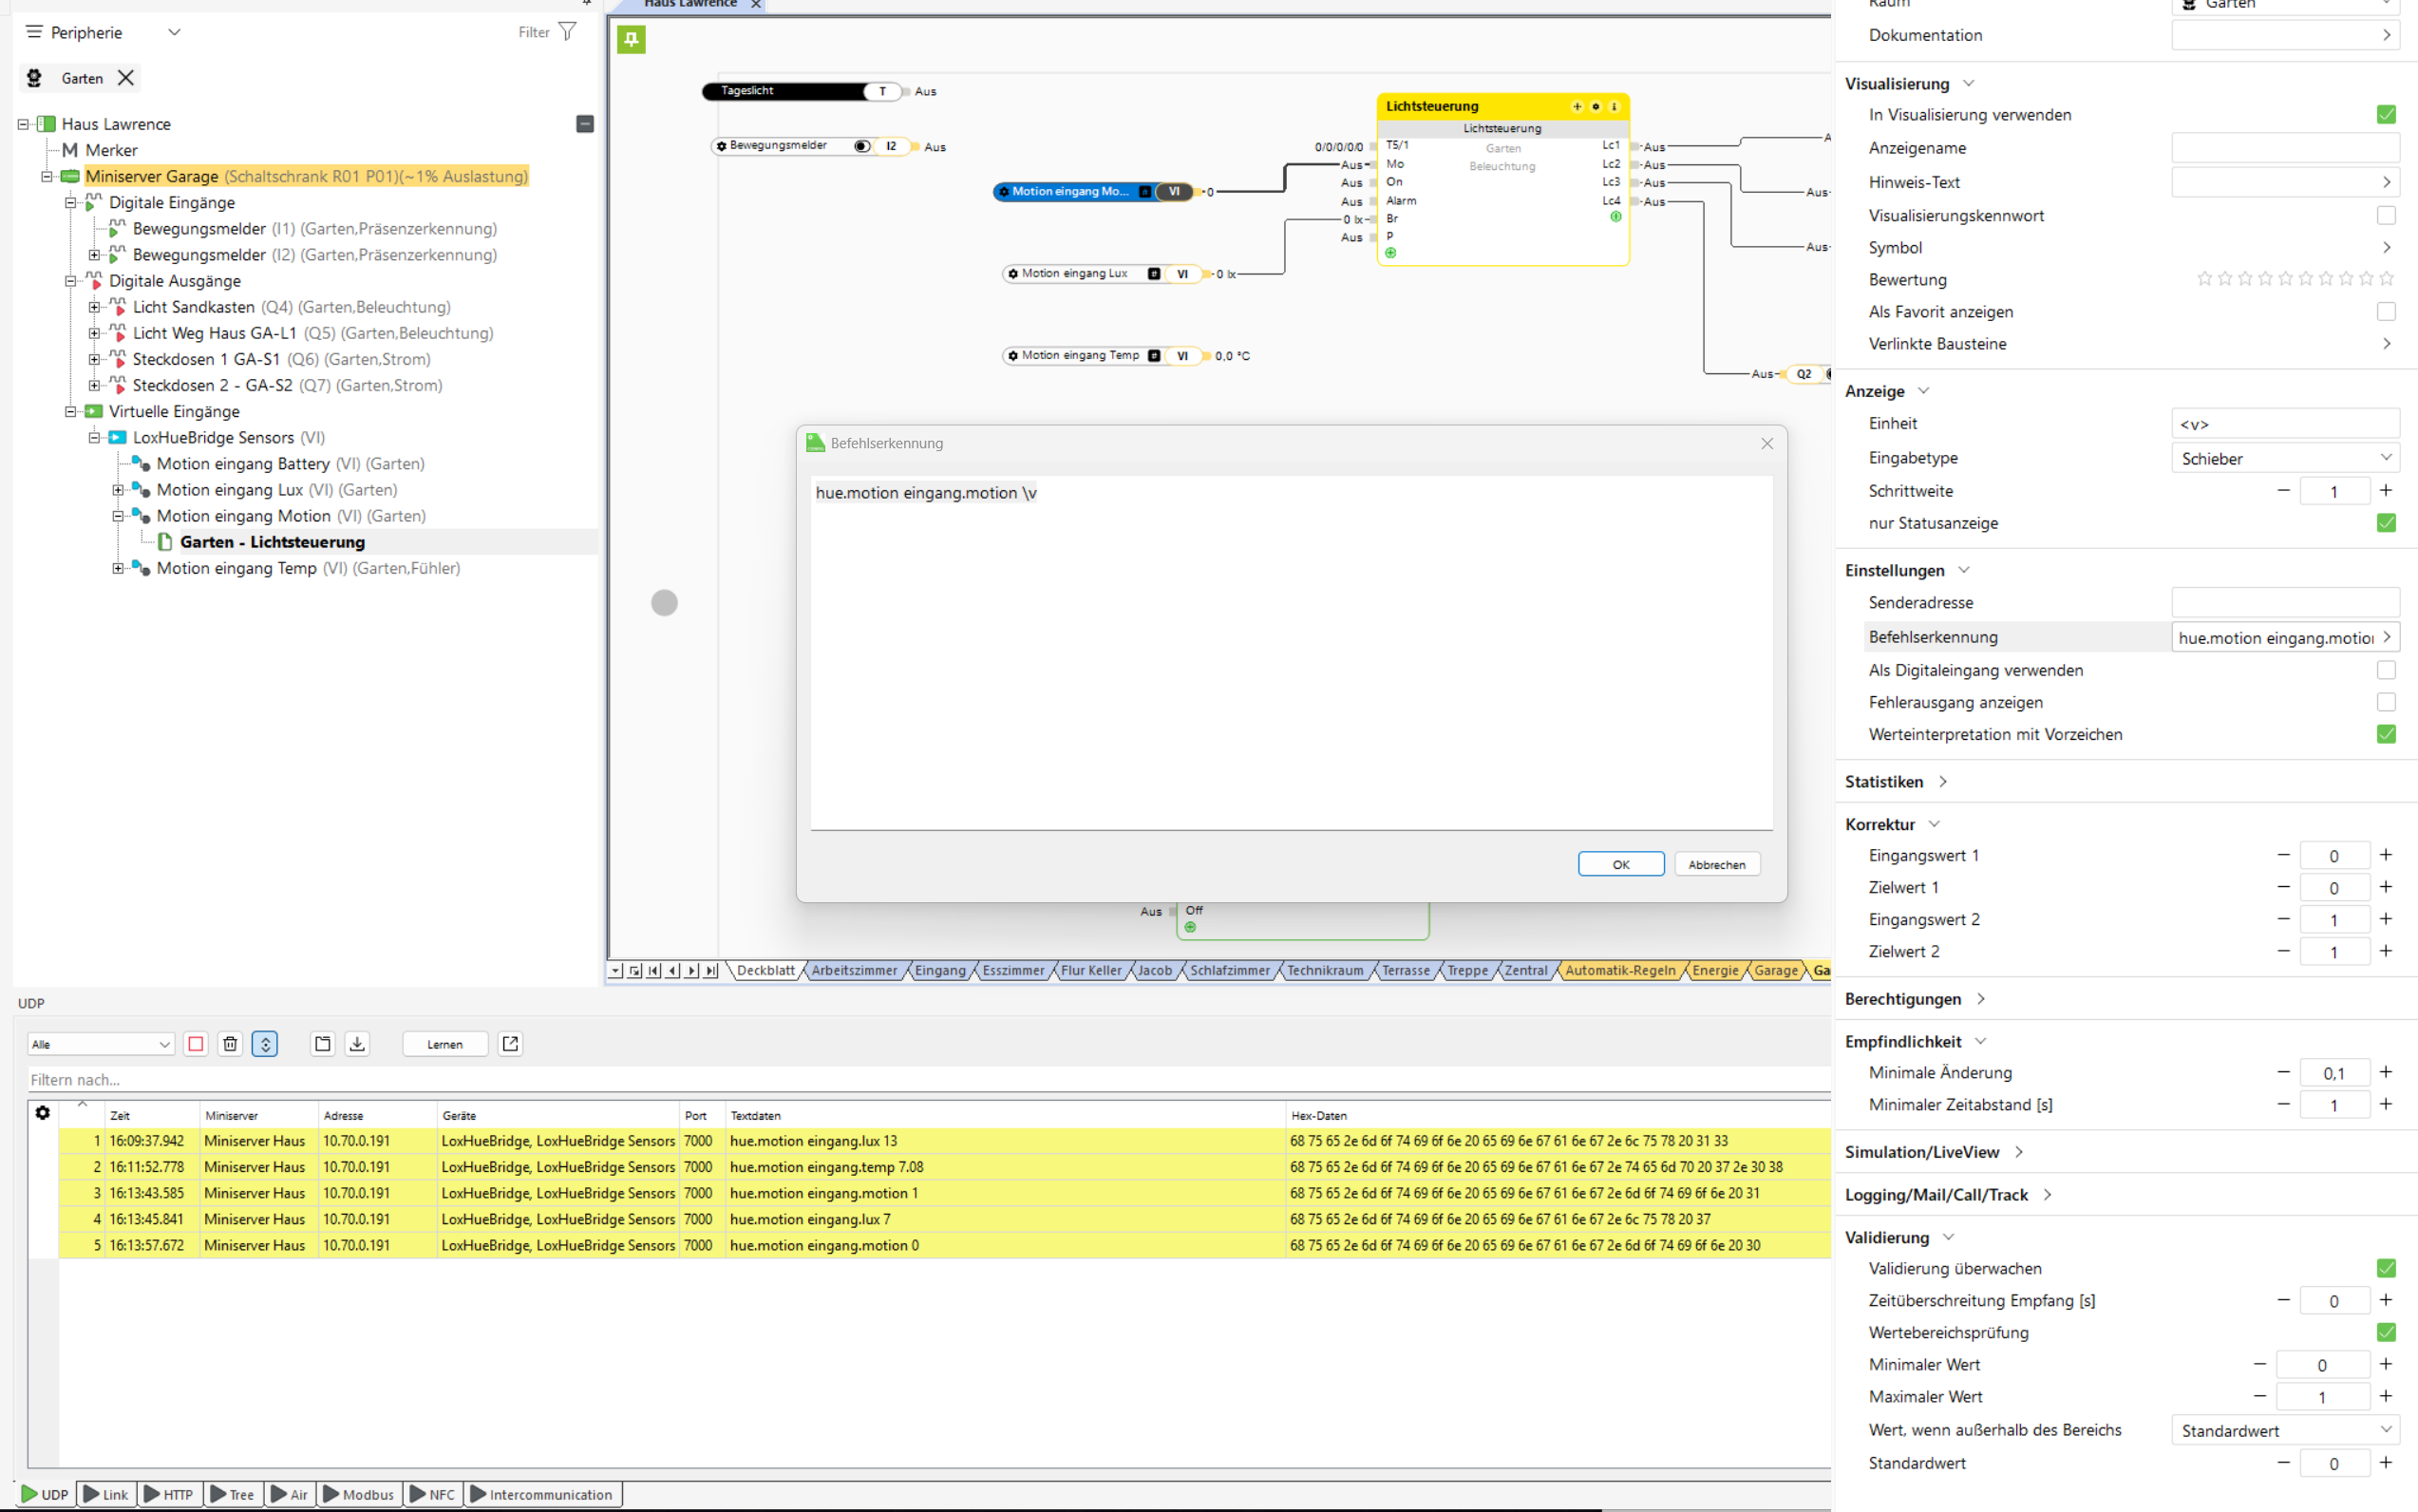The height and width of the screenshot is (1512, 2418).
Task: Toggle the auto-scroll icon in the UDP monitor
Action: (265, 1044)
